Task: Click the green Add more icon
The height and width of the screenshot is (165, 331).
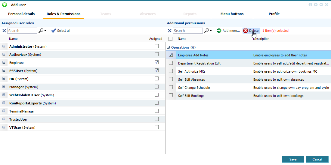Action: click(x=219, y=31)
